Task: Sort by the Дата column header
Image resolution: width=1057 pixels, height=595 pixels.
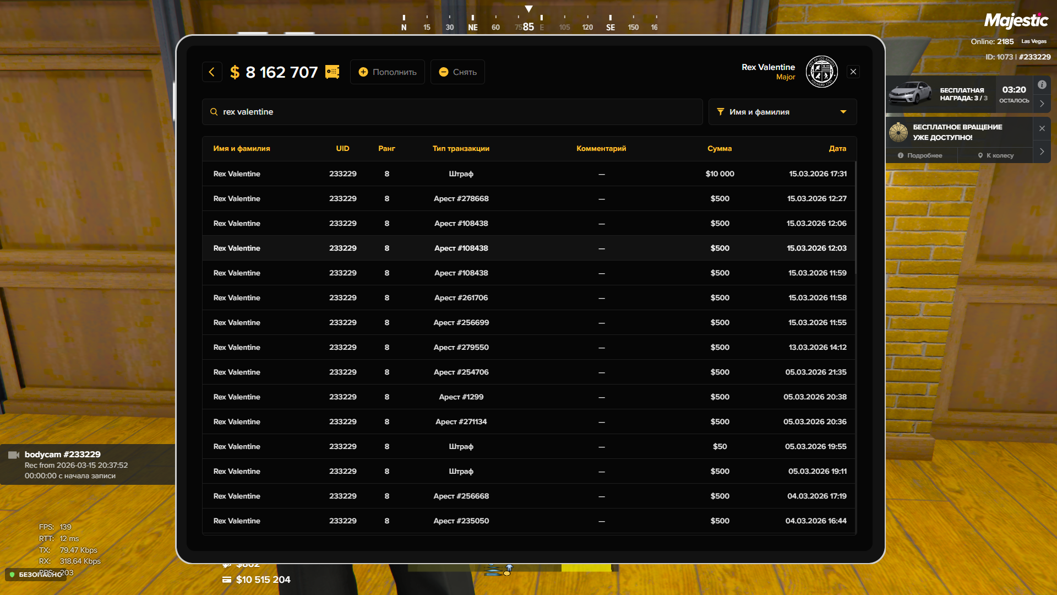Action: tap(837, 148)
